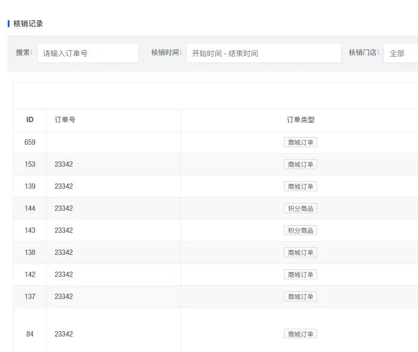Select the 积分商品 tag in row 143
418x352 pixels.
300,230
